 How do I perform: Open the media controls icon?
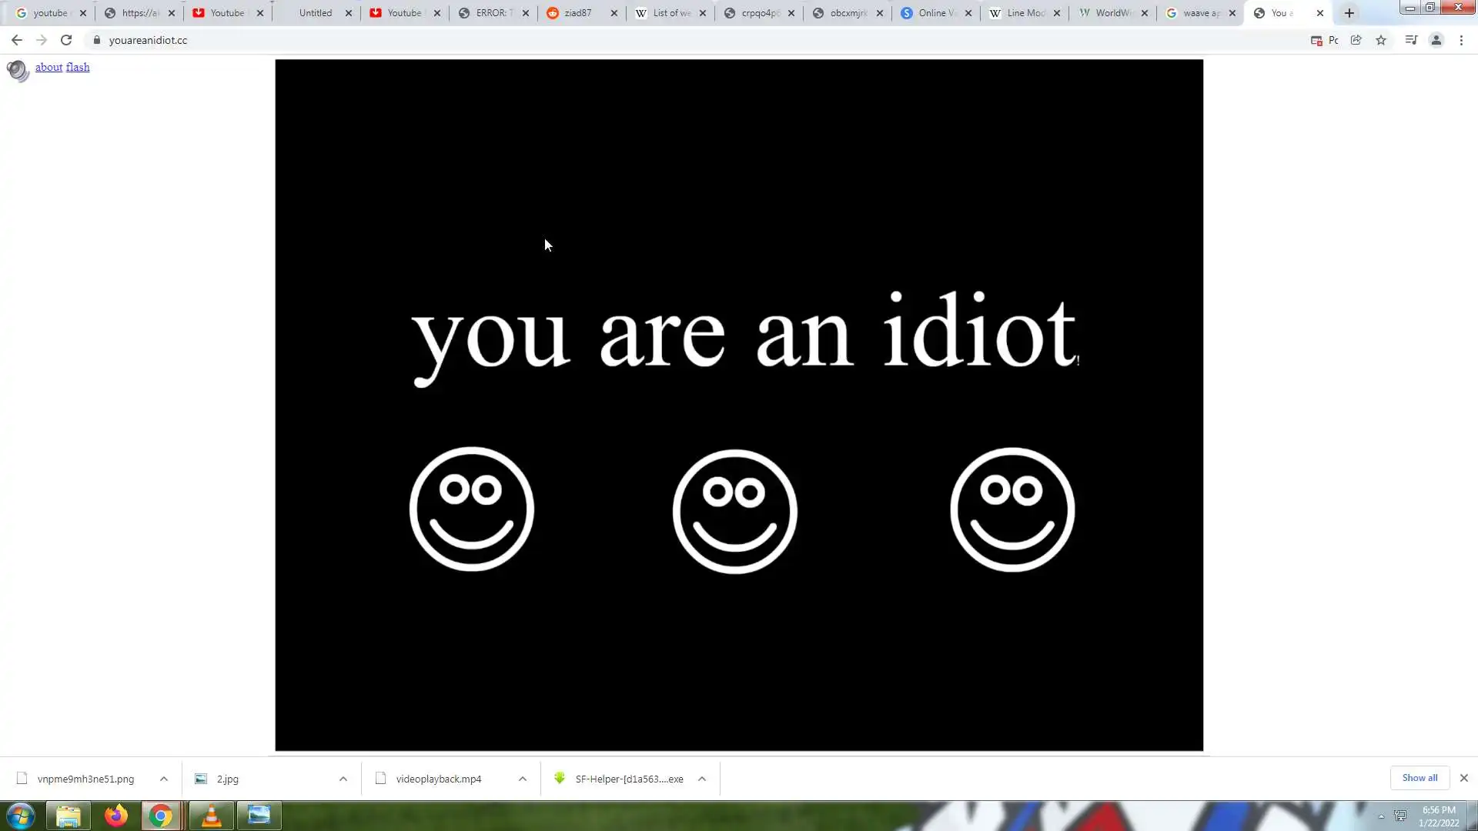pos(1411,40)
